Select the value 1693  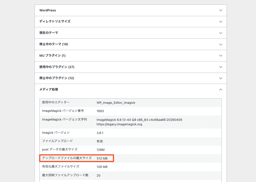click(x=100, y=111)
